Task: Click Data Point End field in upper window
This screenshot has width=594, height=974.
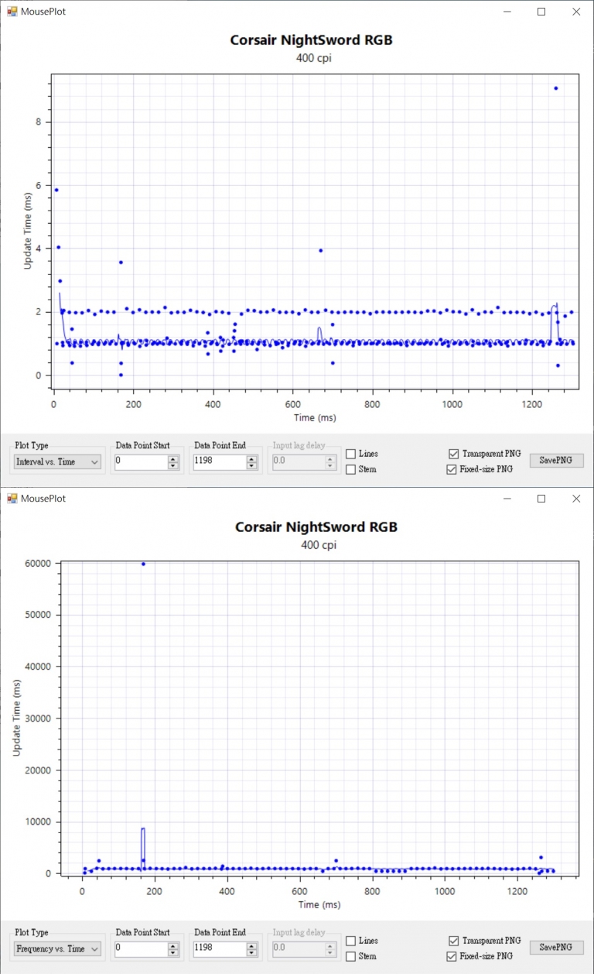Action: tap(219, 461)
